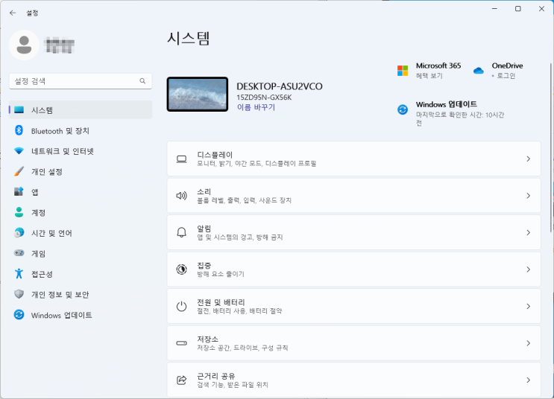
Task: Click the back arrow in the title bar
Action: (13, 13)
